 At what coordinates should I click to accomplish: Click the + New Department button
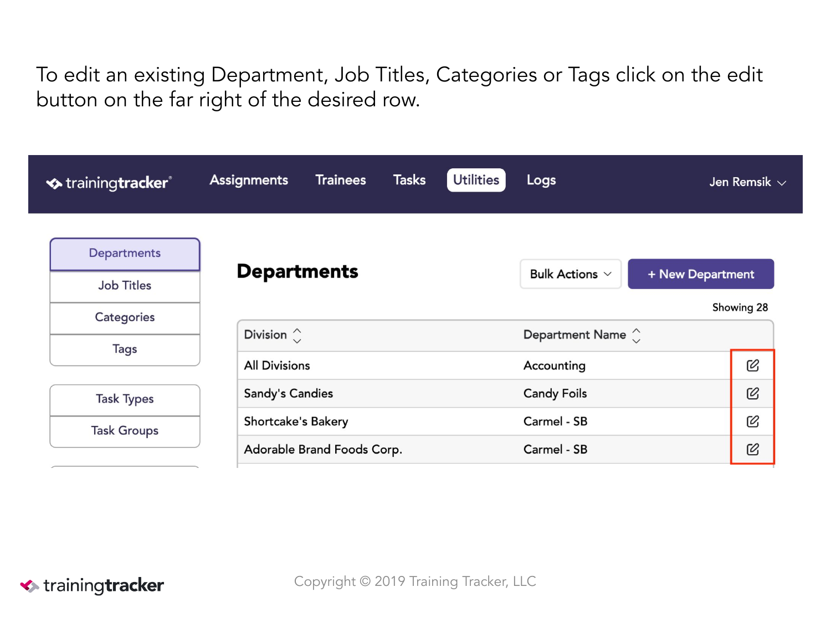701,274
